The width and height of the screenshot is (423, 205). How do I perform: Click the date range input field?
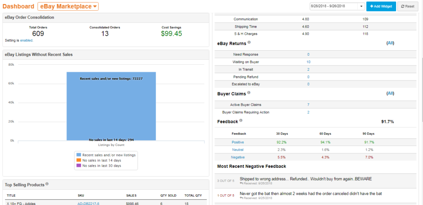333,7
